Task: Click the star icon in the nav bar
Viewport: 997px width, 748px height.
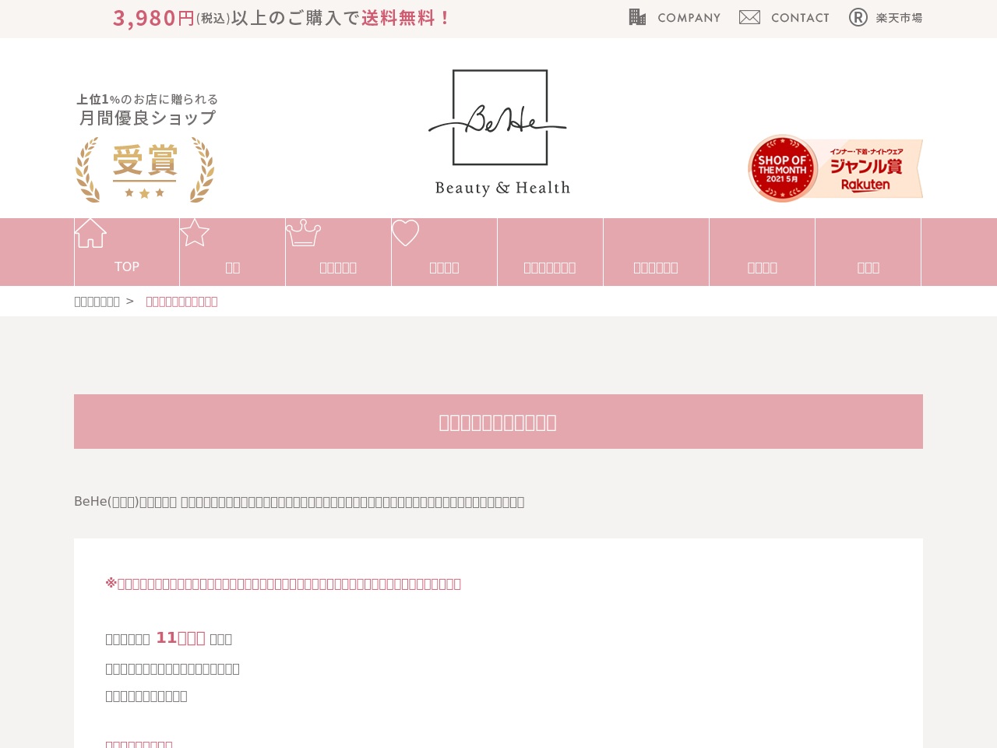Action: pyautogui.click(x=195, y=232)
